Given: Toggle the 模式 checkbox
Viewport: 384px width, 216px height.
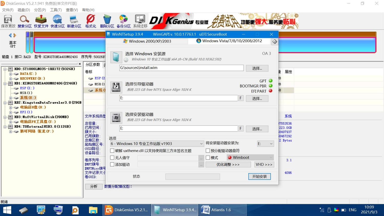Looking at the screenshot, I should pos(208,158).
